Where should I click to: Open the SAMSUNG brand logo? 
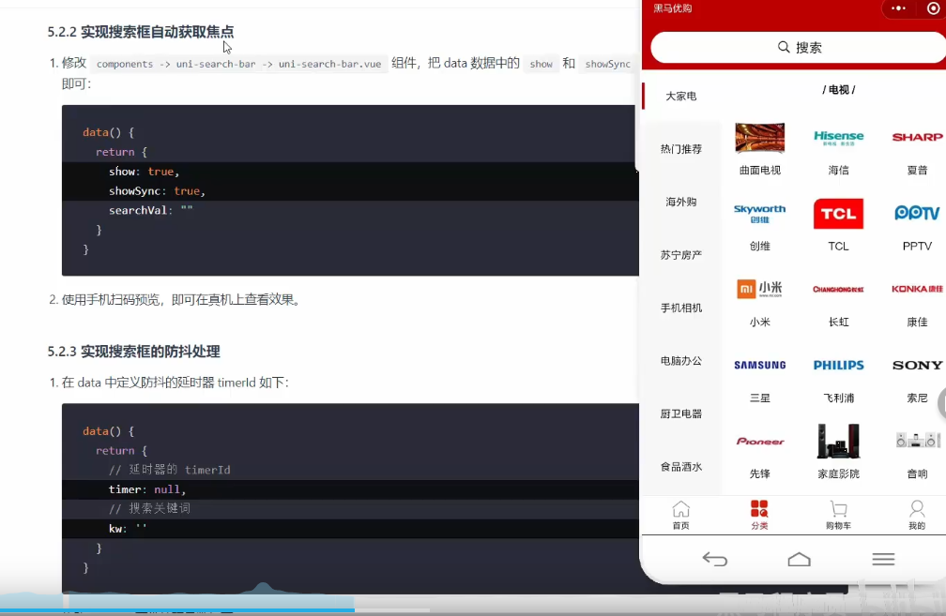pyautogui.click(x=759, y=366)
